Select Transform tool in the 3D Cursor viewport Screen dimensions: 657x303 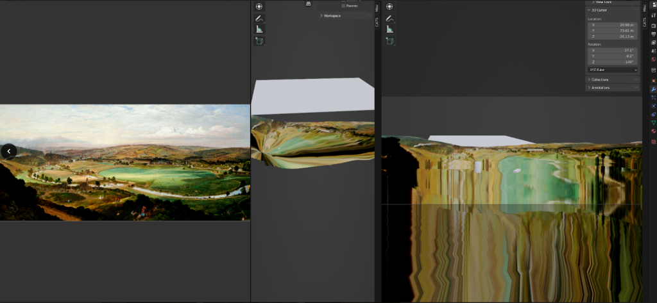tap(389, 6)
